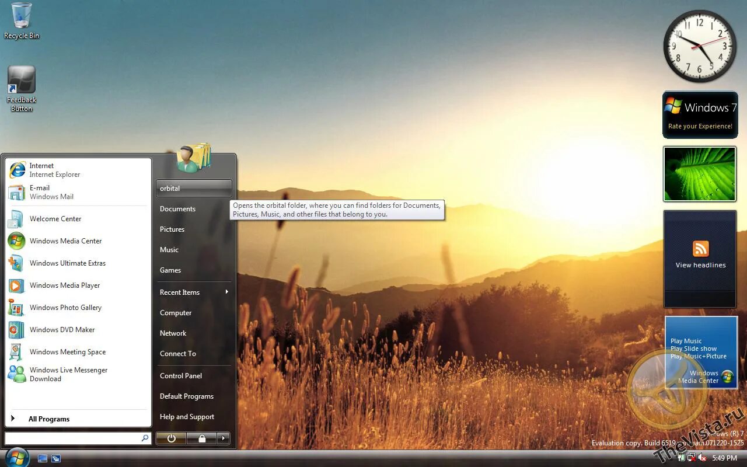This screenshot has height=467, width=747.
Task: Open the orbital personal folder
Action: point(194,189)
